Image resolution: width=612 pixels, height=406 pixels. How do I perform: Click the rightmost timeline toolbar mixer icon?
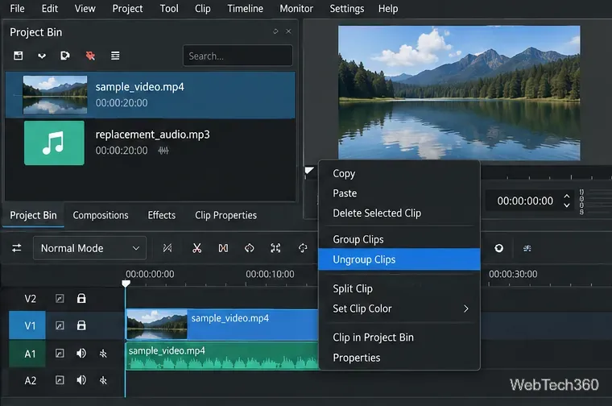(527, 248)
